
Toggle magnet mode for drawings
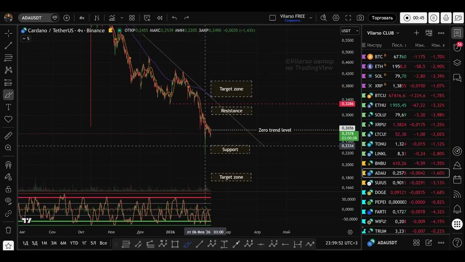pos(8,165)
